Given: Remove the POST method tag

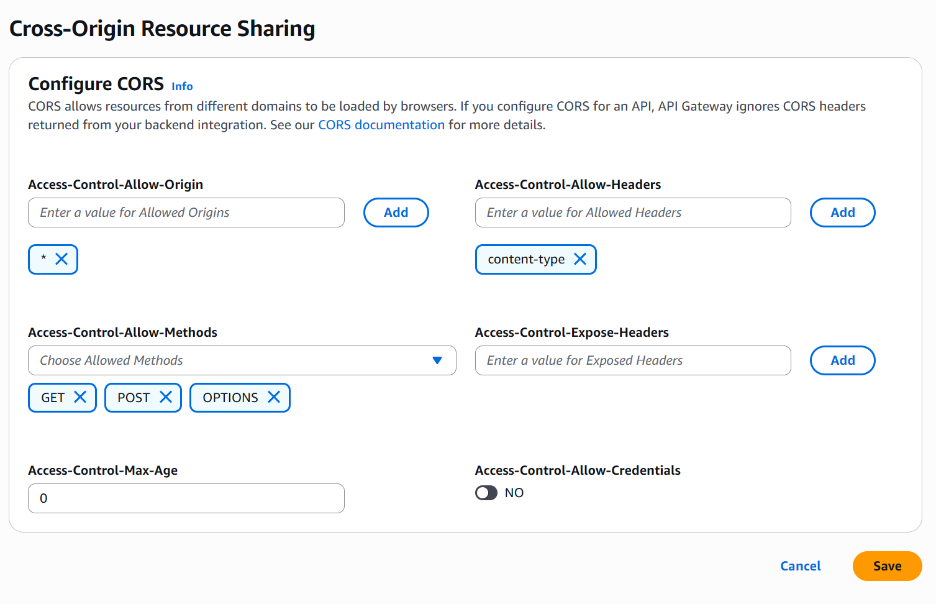Looking at the screenshot, I should click(166, 397).
